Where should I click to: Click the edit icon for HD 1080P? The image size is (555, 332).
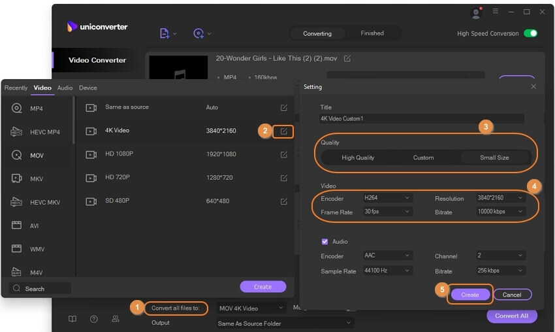tap(284, 154)
